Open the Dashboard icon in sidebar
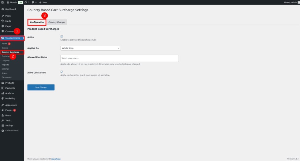Viewport: 300px width, 161px height. point(3,9)
